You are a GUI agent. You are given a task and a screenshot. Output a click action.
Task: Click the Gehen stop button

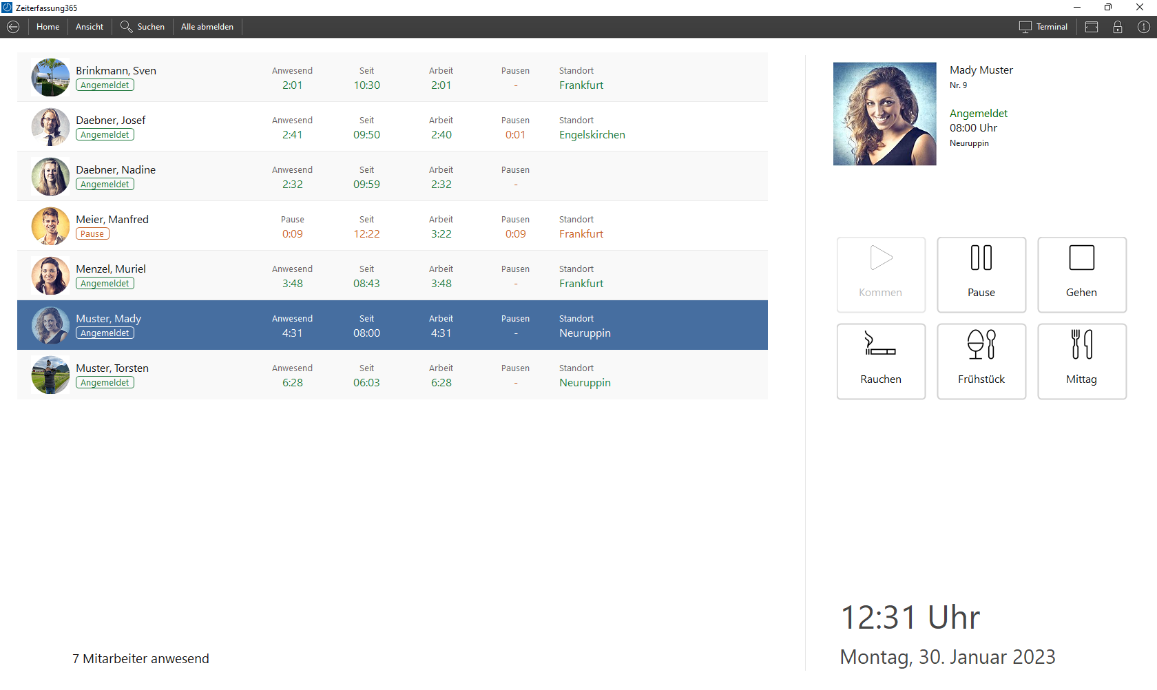point(1081,275)
